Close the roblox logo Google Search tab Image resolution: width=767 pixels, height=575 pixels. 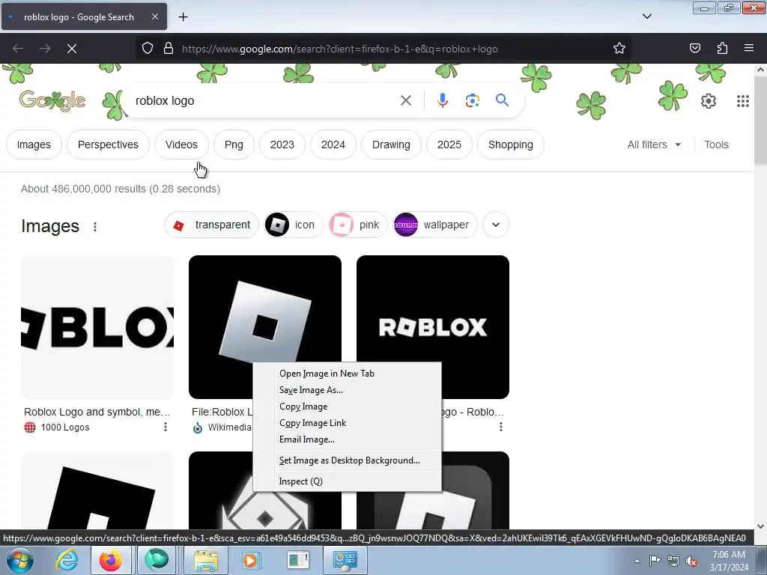pos(154,16)
